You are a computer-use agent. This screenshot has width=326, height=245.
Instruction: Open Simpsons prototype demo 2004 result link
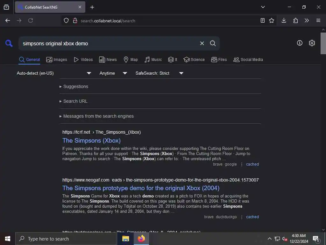[x=141, y=188]
